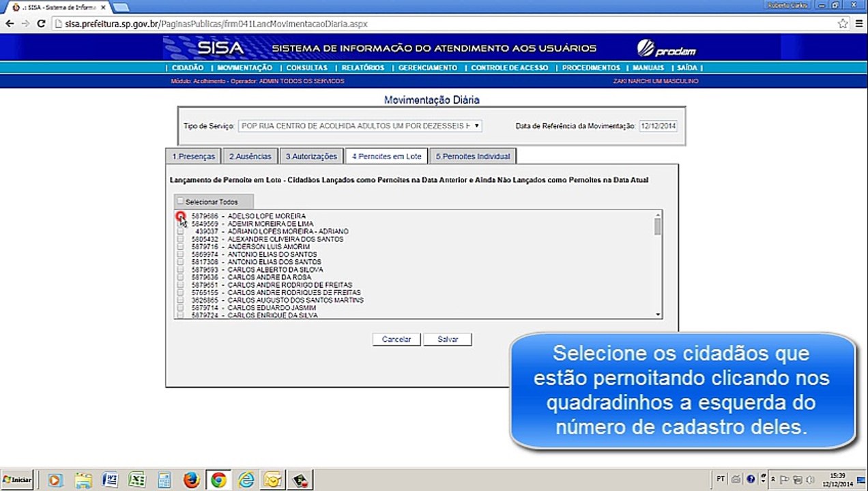Switch to the 2.Ausências tab
Image resolution: width=868 pixels, height=491 pixels.
(250, 156)
